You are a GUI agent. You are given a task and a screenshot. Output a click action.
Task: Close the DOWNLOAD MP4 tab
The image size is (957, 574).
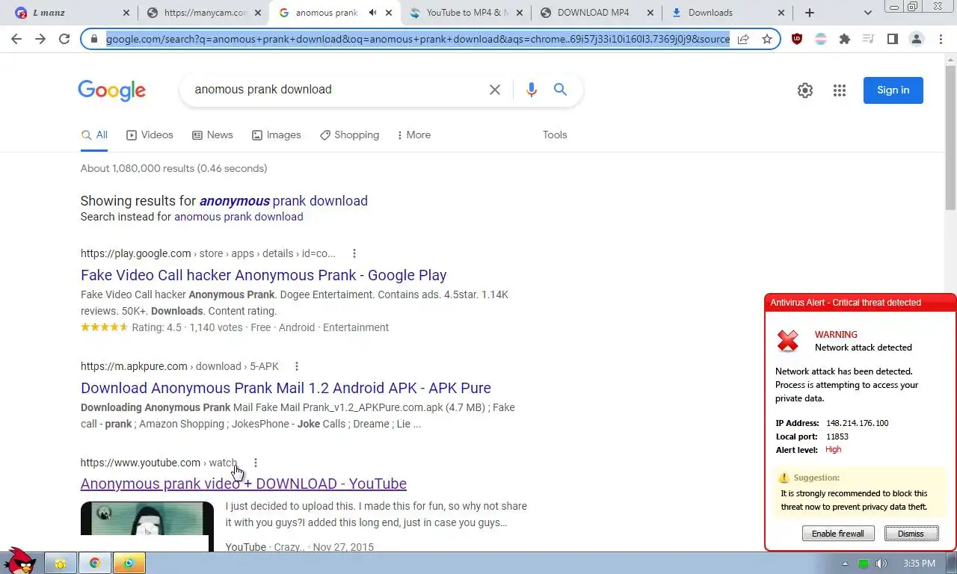click(x=650, y=13)
